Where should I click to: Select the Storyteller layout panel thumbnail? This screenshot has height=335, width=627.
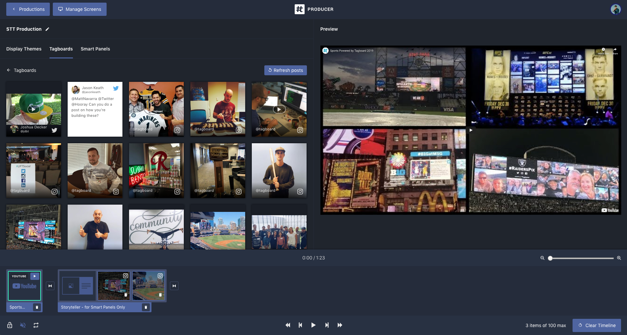[x=78, y=286]
